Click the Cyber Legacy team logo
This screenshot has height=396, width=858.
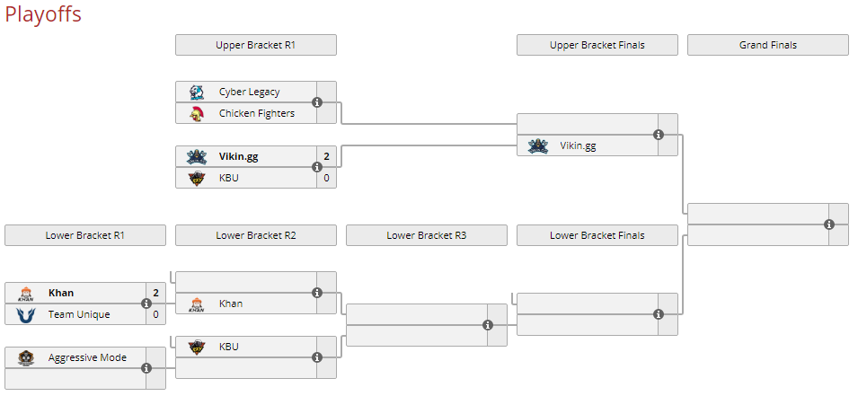click(197, 92)
